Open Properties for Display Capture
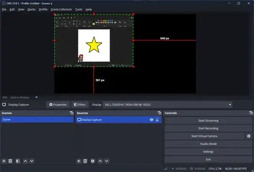The width and height of the screenshot is (254, 172). [x=58, y=105]
